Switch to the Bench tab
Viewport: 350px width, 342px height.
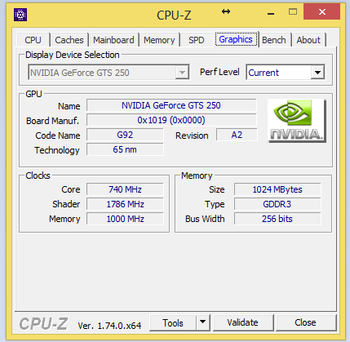[274, 40]
